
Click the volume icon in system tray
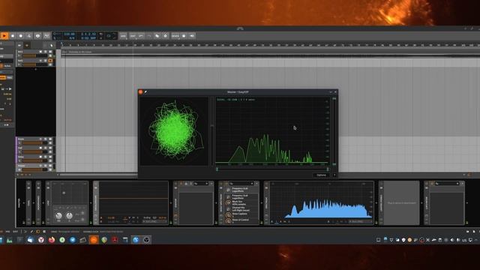point(452,240)
